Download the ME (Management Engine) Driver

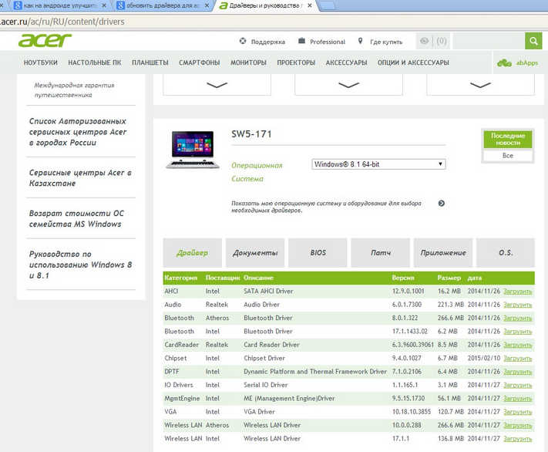(x=518, y=399)
